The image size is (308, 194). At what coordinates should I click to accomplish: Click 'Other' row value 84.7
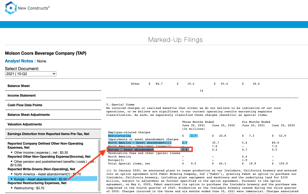click(x=159, y=84)
